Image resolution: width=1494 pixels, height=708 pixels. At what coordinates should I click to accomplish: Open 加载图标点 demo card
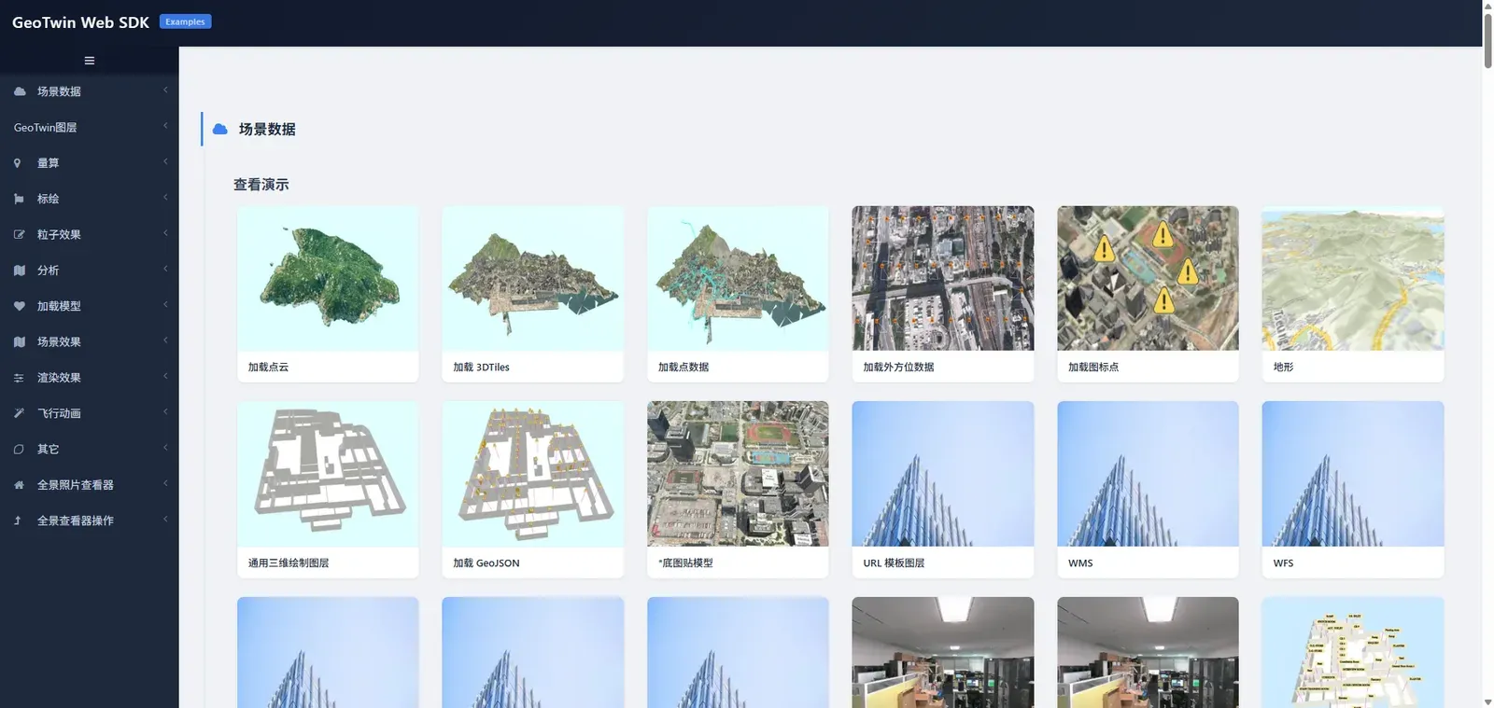[x=1148, y=294]
